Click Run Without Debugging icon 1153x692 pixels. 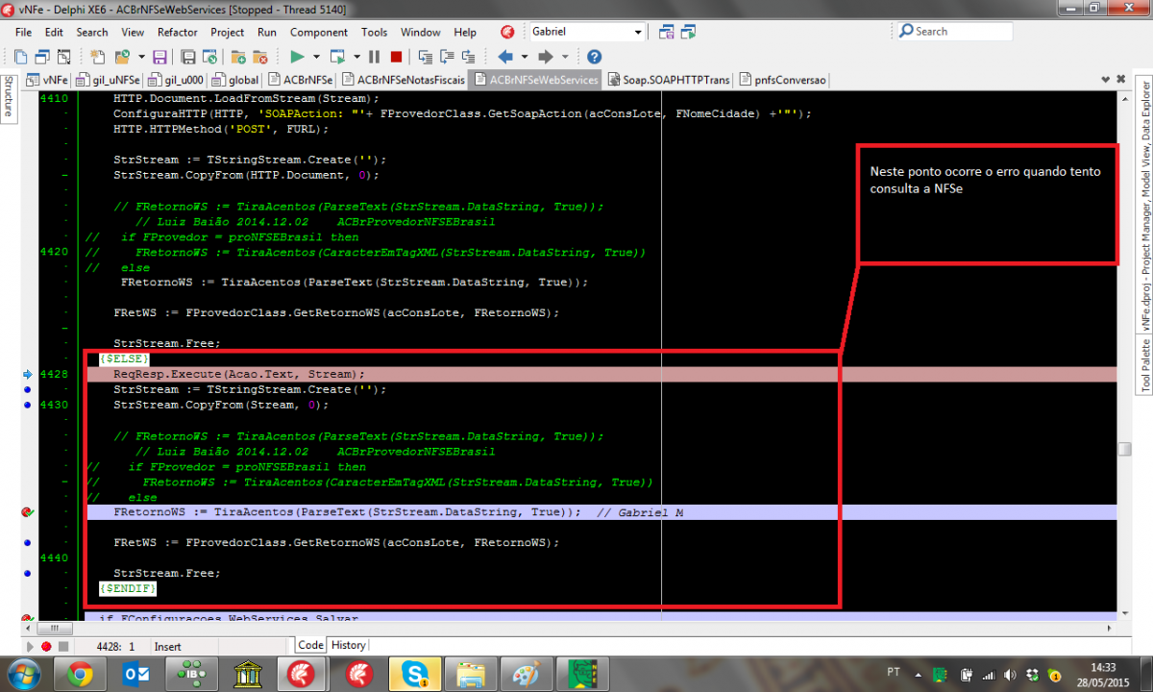point(338,57)
